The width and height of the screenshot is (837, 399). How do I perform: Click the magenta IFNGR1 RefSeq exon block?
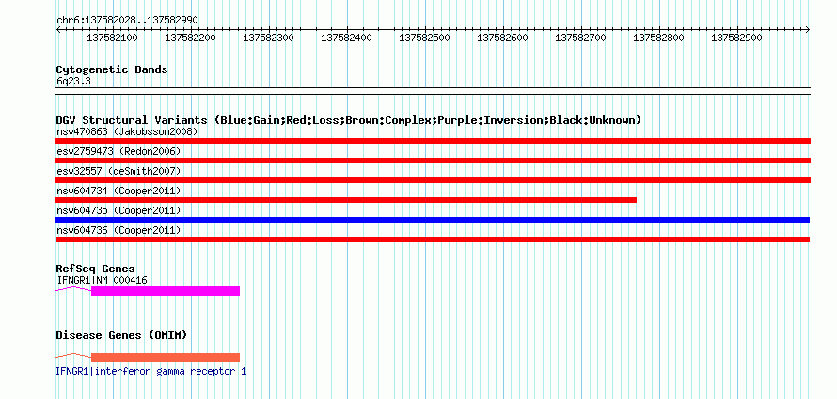point(166,291)
